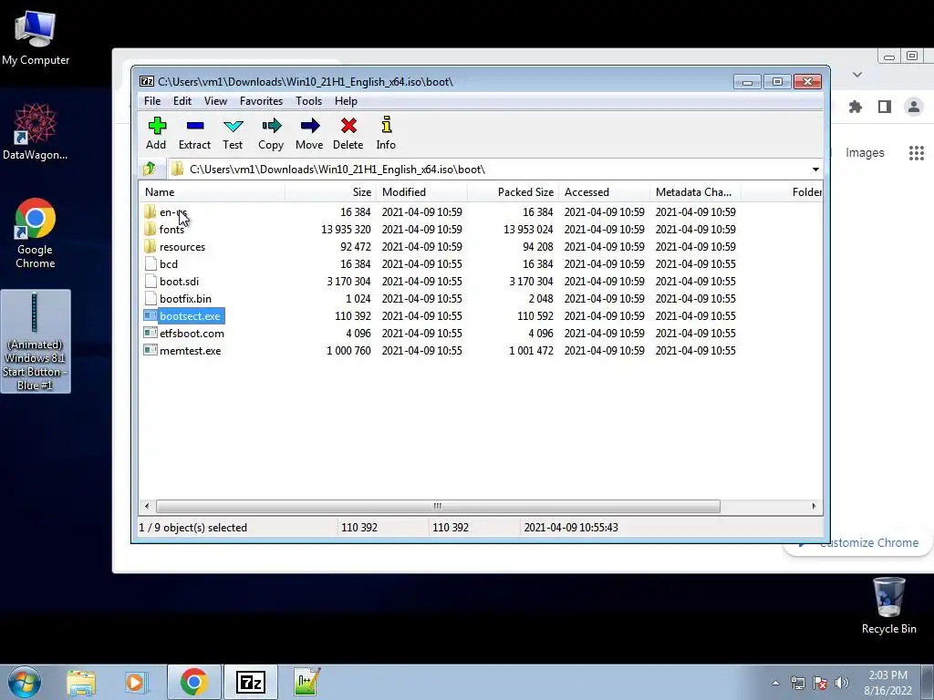Viewport: 934px width, 700px height.
Task: Select the resources folder icon
Action: 150,246
